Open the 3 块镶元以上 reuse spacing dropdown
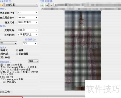121x98 pixels. [x=28, y=35]
